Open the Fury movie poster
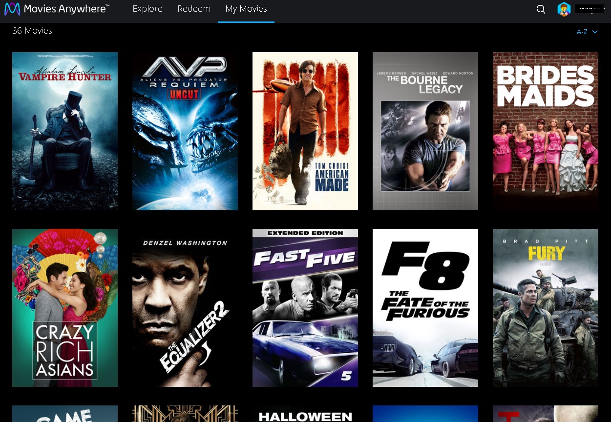611x422 pixels. (x=546, y=308)
